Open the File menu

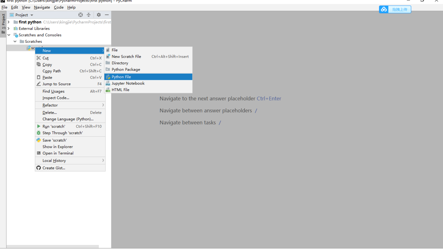pyautogui.click(x=4, y=7)
